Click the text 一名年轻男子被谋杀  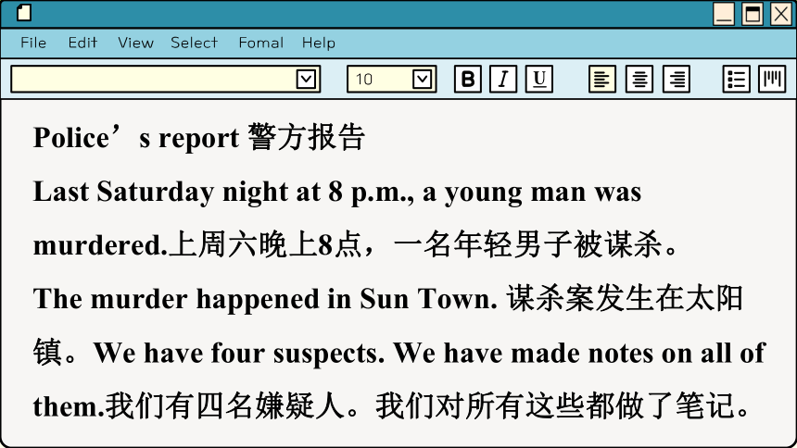527,244
